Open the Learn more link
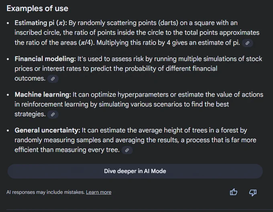273x212 pixels. coord(98,192)
